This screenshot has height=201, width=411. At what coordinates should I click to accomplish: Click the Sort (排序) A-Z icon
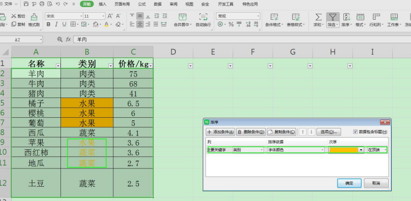pyautogui.click(x=347, y=17)
